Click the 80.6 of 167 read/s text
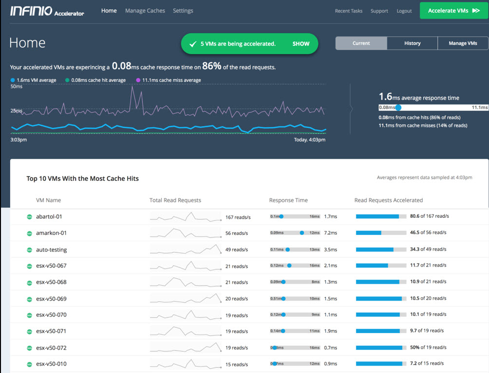The image size is (489, 373). [x=430, y=216]
